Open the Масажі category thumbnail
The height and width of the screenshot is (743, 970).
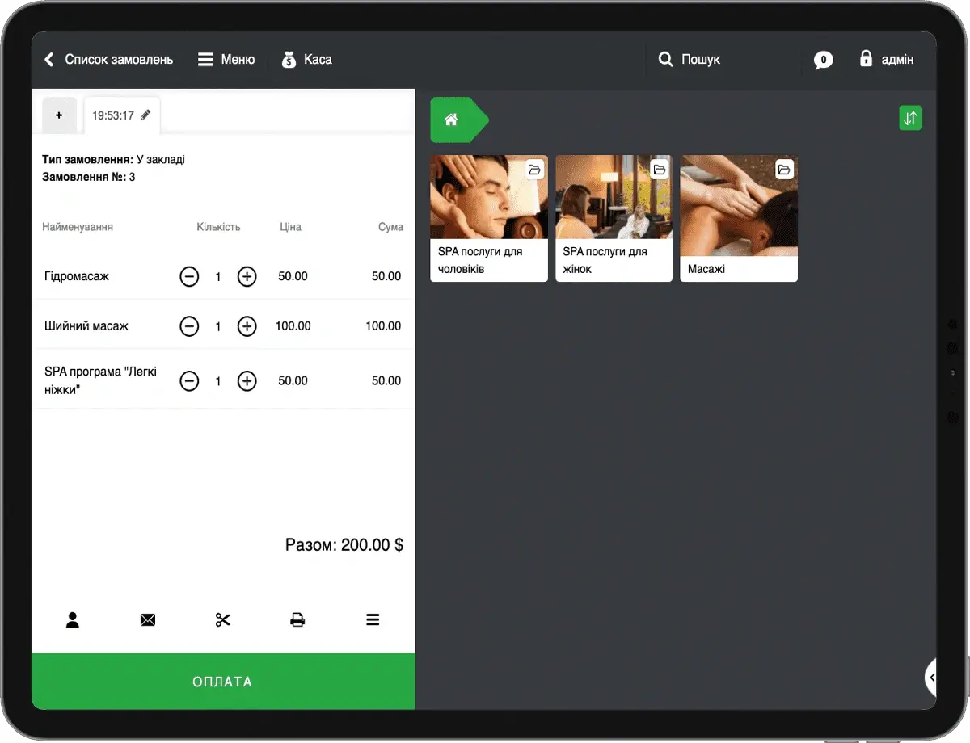click(739, 218)
